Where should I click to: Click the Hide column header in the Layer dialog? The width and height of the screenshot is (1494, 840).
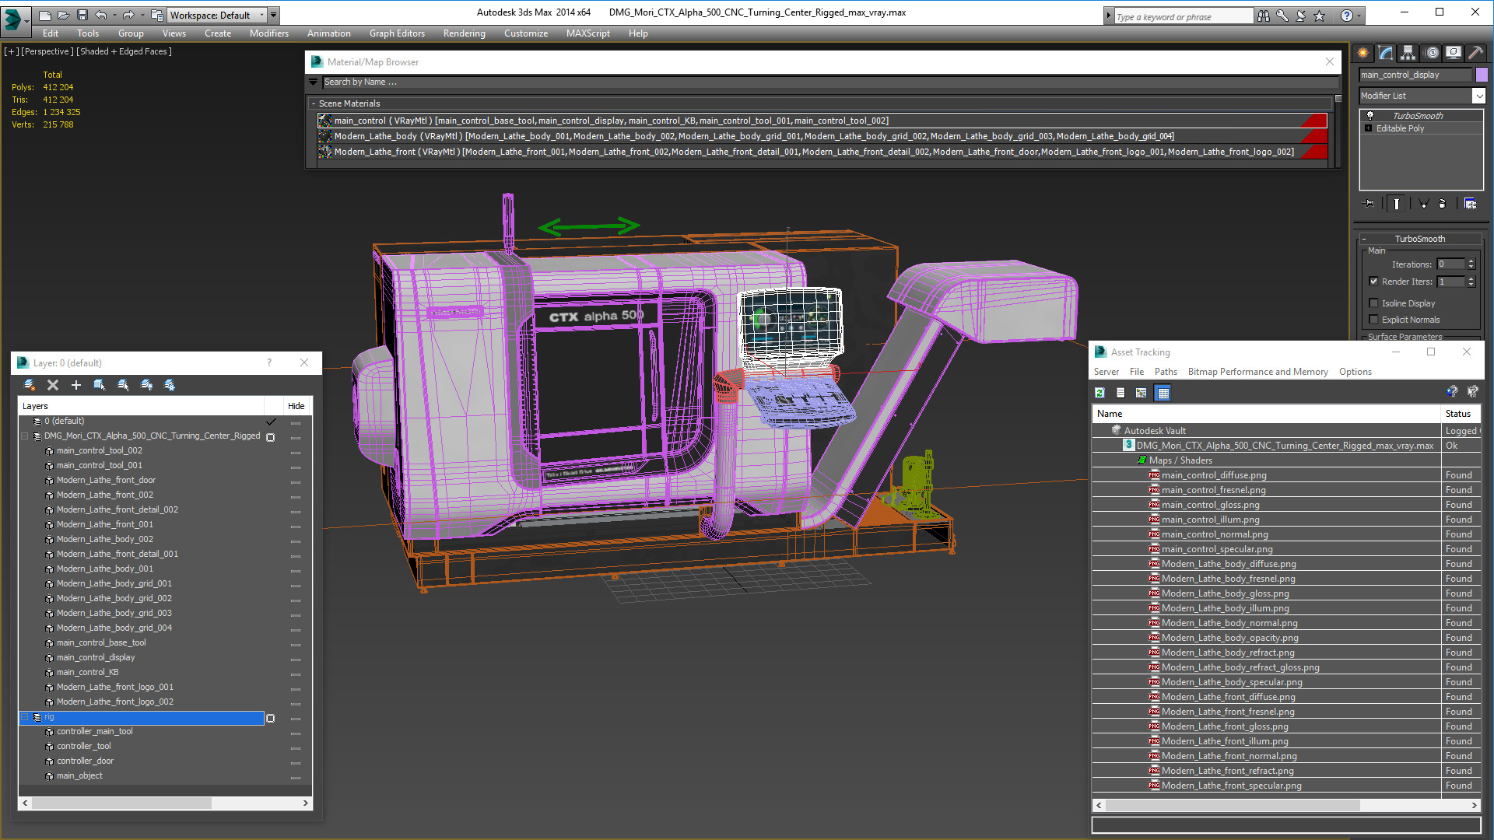[x=296, y=406]
